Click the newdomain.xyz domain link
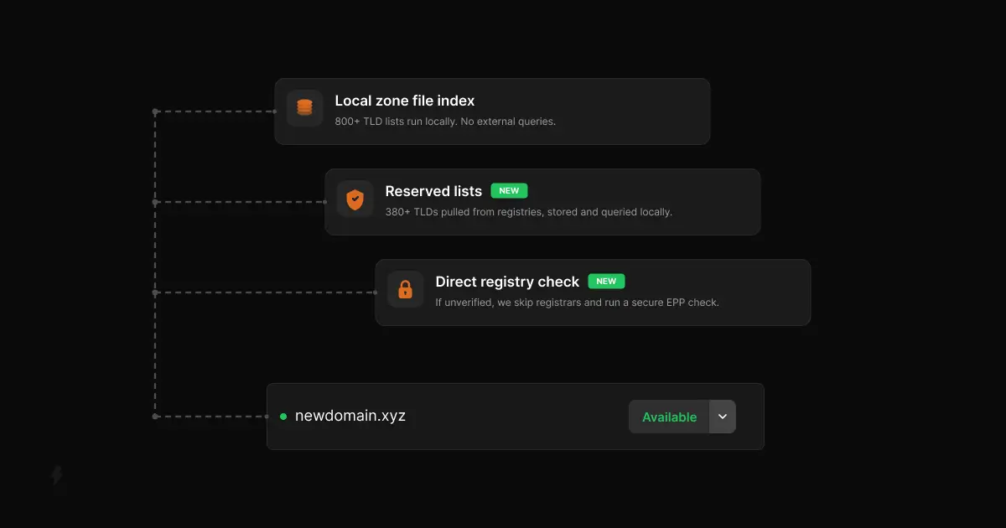 tap(350, 416)
